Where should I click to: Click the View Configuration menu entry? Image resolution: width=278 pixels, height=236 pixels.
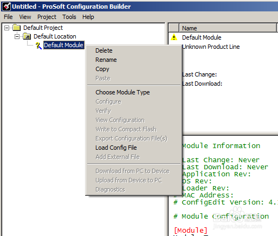(x=120, y=120)
